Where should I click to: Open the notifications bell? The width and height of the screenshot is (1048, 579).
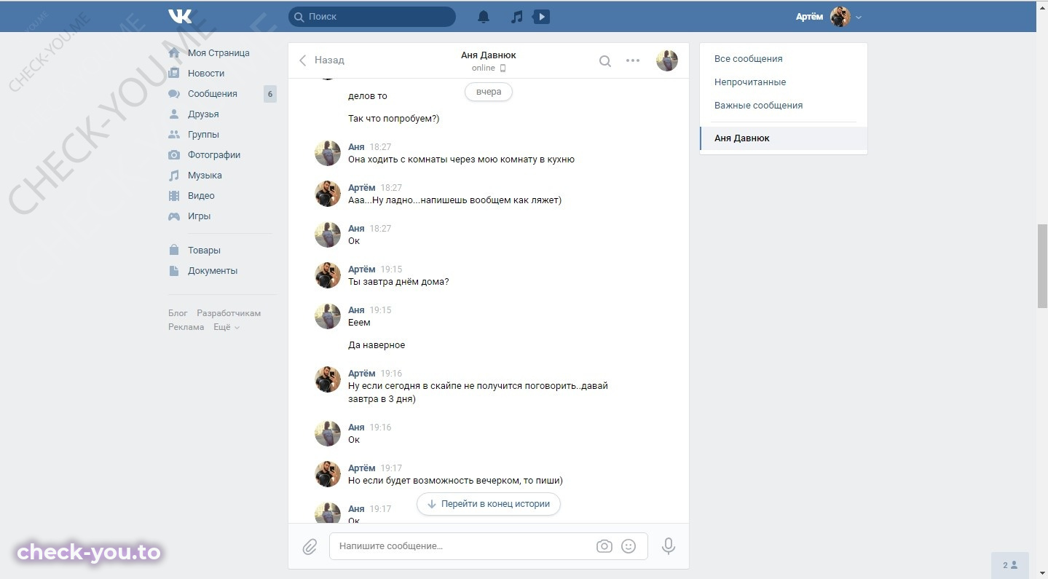tap(484, 17)
